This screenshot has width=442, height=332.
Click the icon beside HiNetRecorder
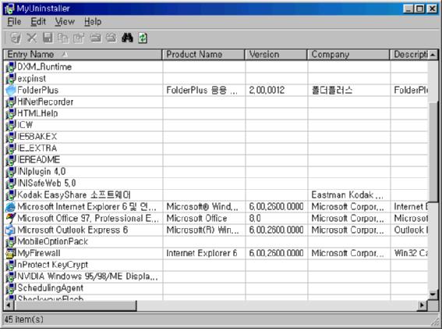coord(11,102)
